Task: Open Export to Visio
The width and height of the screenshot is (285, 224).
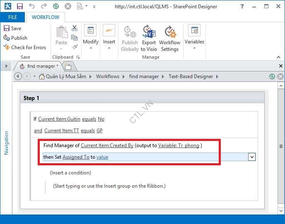Action: click(149, 38)
